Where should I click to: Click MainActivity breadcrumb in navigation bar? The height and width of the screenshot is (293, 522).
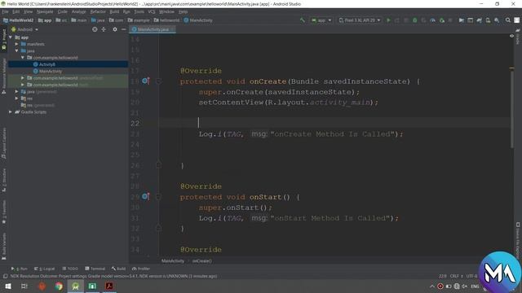(x=198, y=20)
